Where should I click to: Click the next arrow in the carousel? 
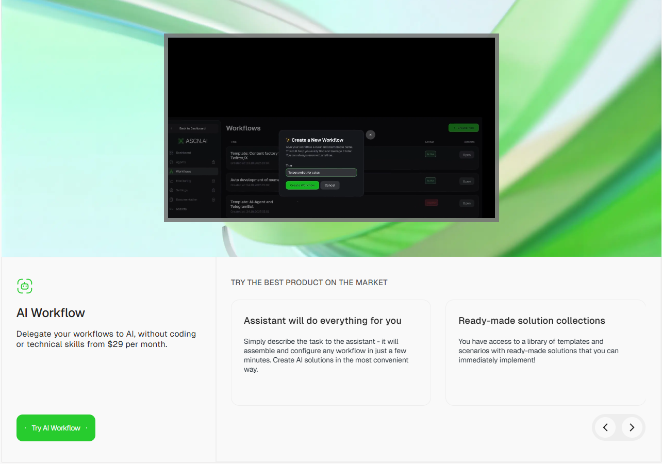pos(632,427)
